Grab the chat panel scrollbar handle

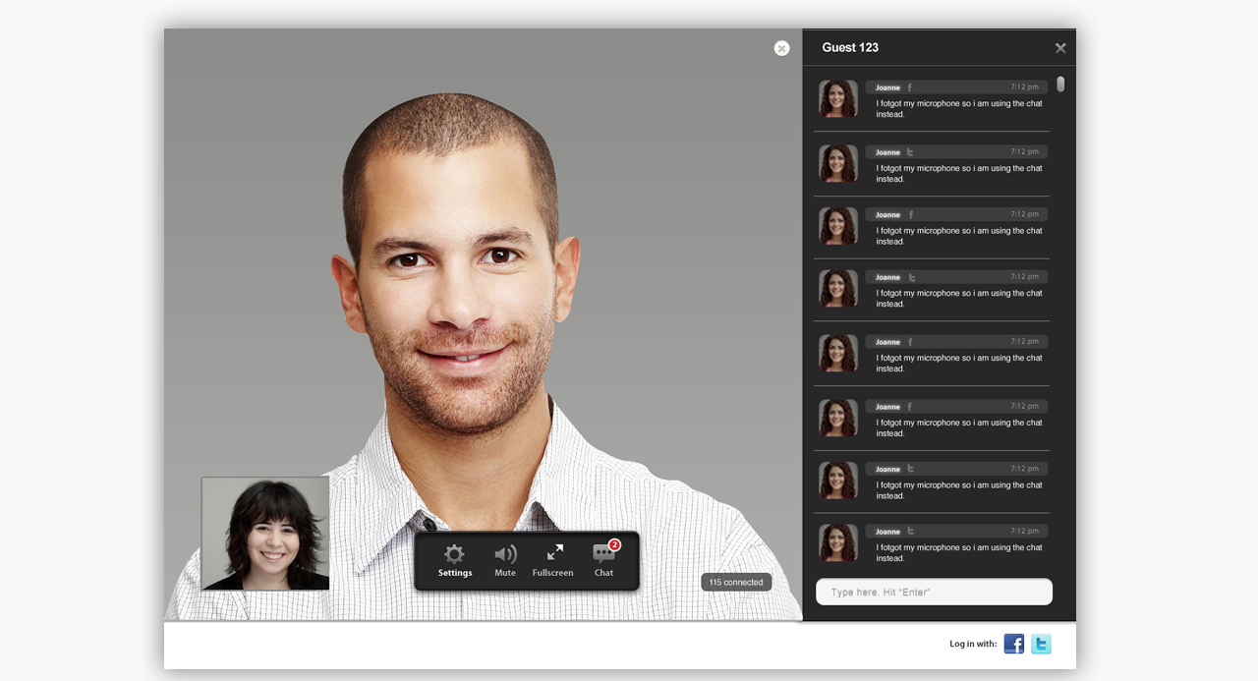point(1060,85)
